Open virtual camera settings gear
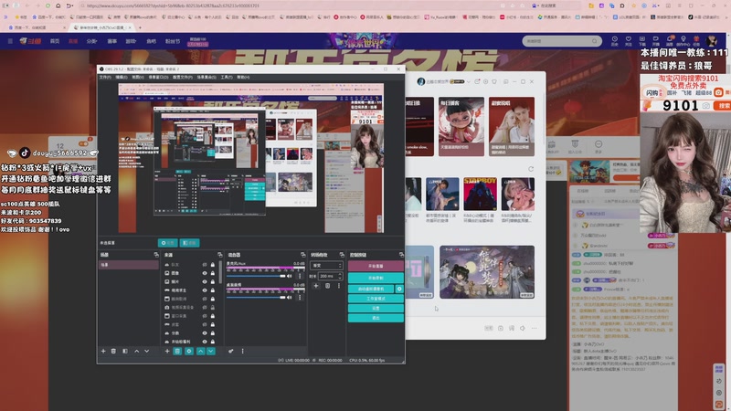 coord(399,289)
